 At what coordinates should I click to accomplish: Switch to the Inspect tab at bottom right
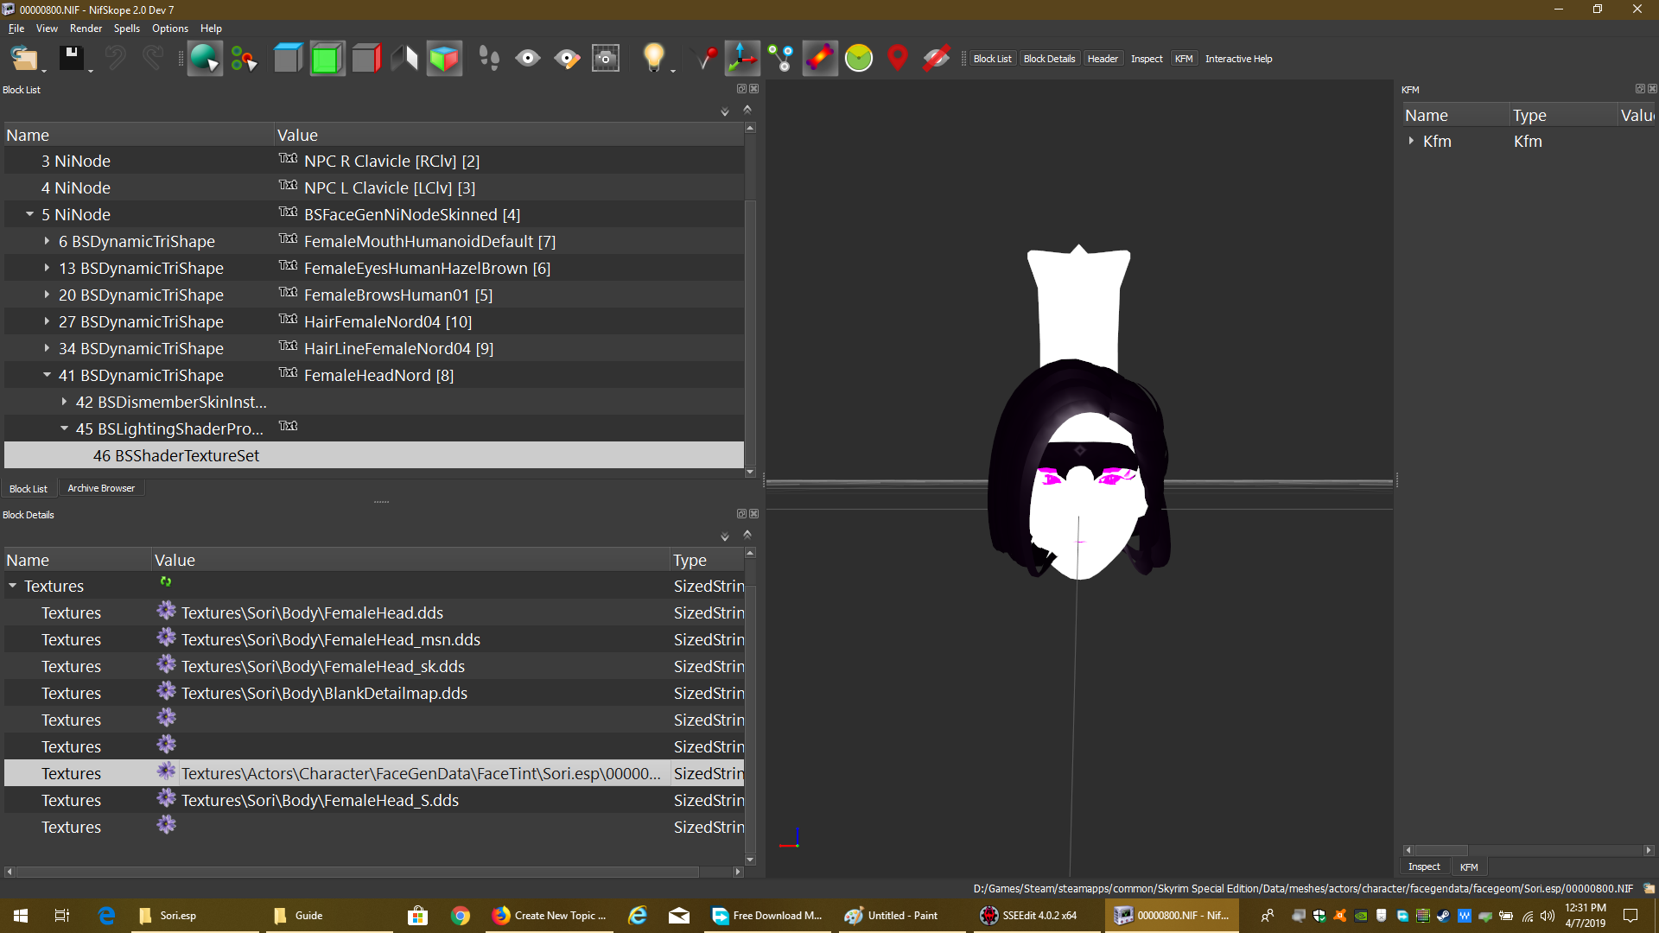point(1424,866)
